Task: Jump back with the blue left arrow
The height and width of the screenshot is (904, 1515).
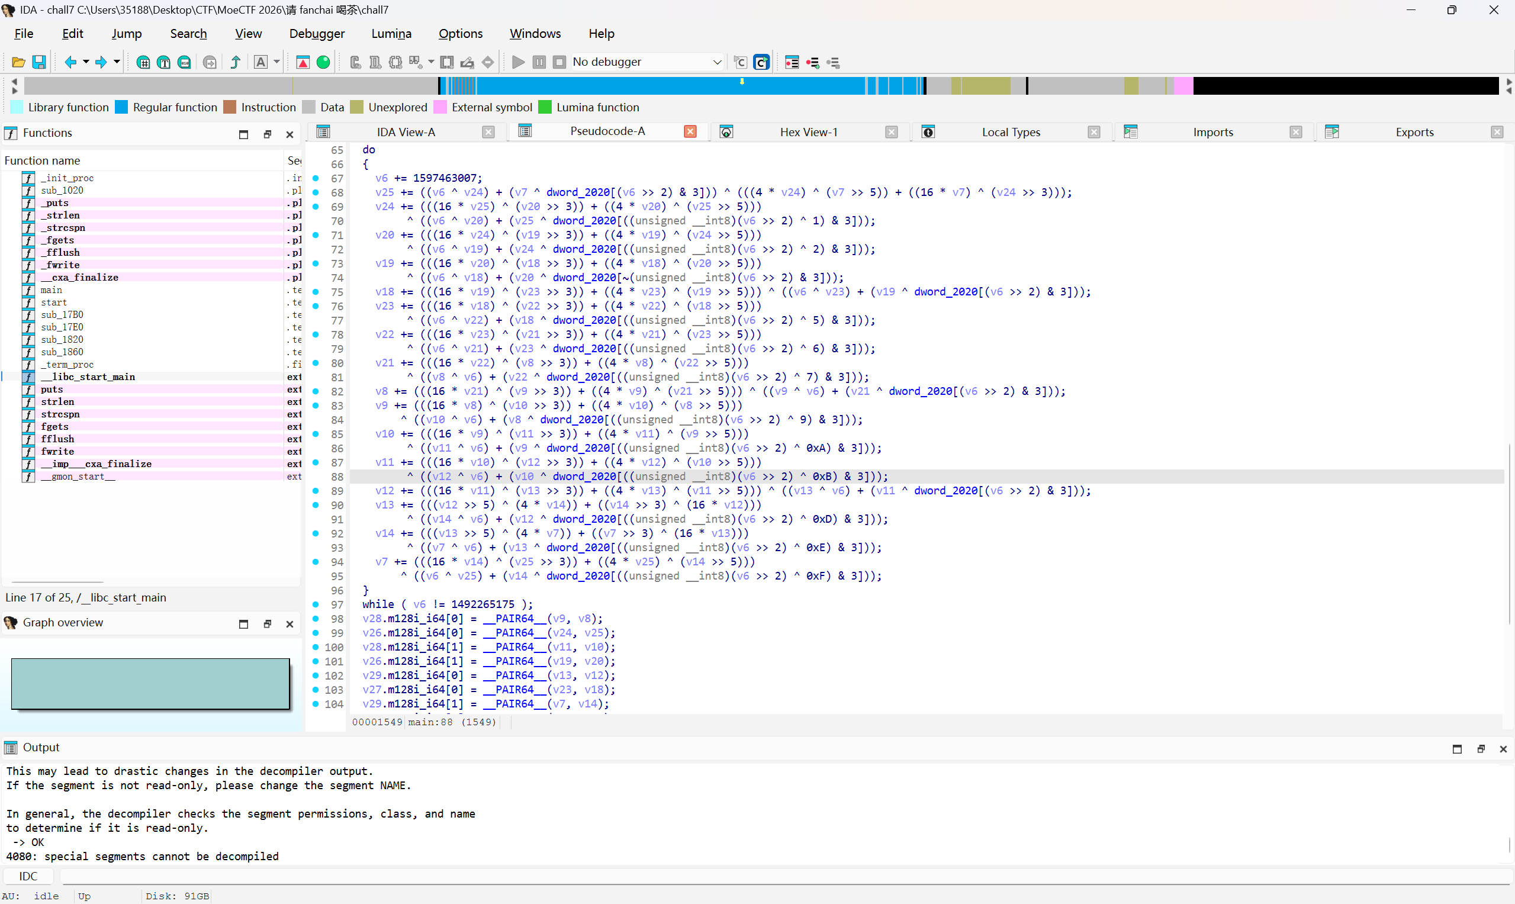Action: (x=70, y=62)
